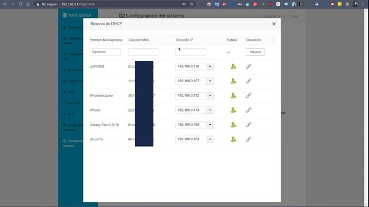Screen dimensions: 369x207
Task: Click the status icon in JUPITER row
Action: 233,67
